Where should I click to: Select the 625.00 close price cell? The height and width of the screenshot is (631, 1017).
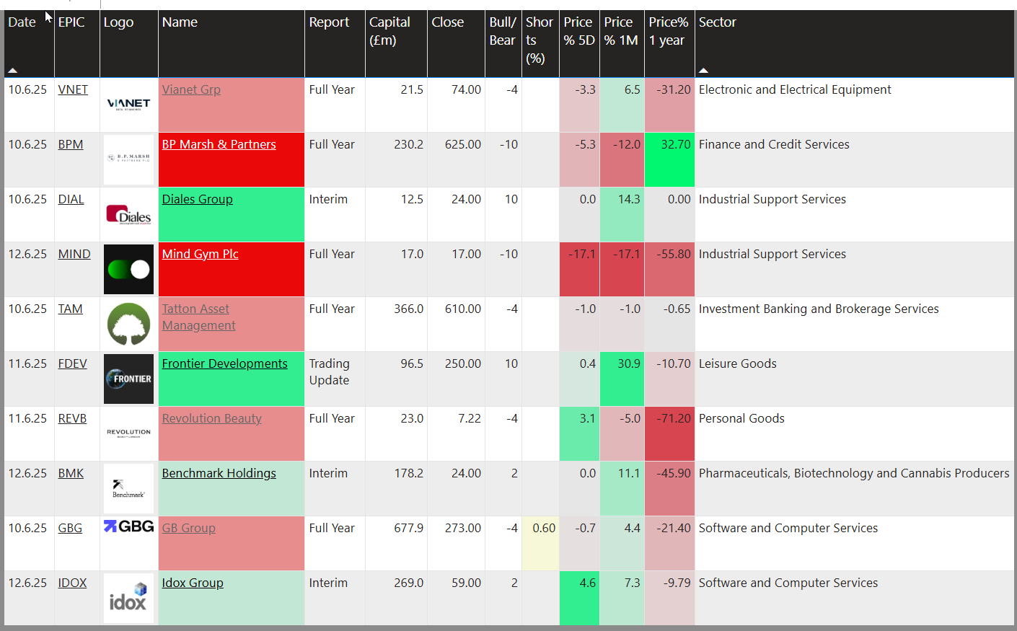click(456, 159)
